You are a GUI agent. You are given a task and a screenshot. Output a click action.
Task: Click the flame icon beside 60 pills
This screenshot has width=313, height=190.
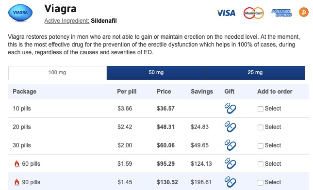point(17,163)
